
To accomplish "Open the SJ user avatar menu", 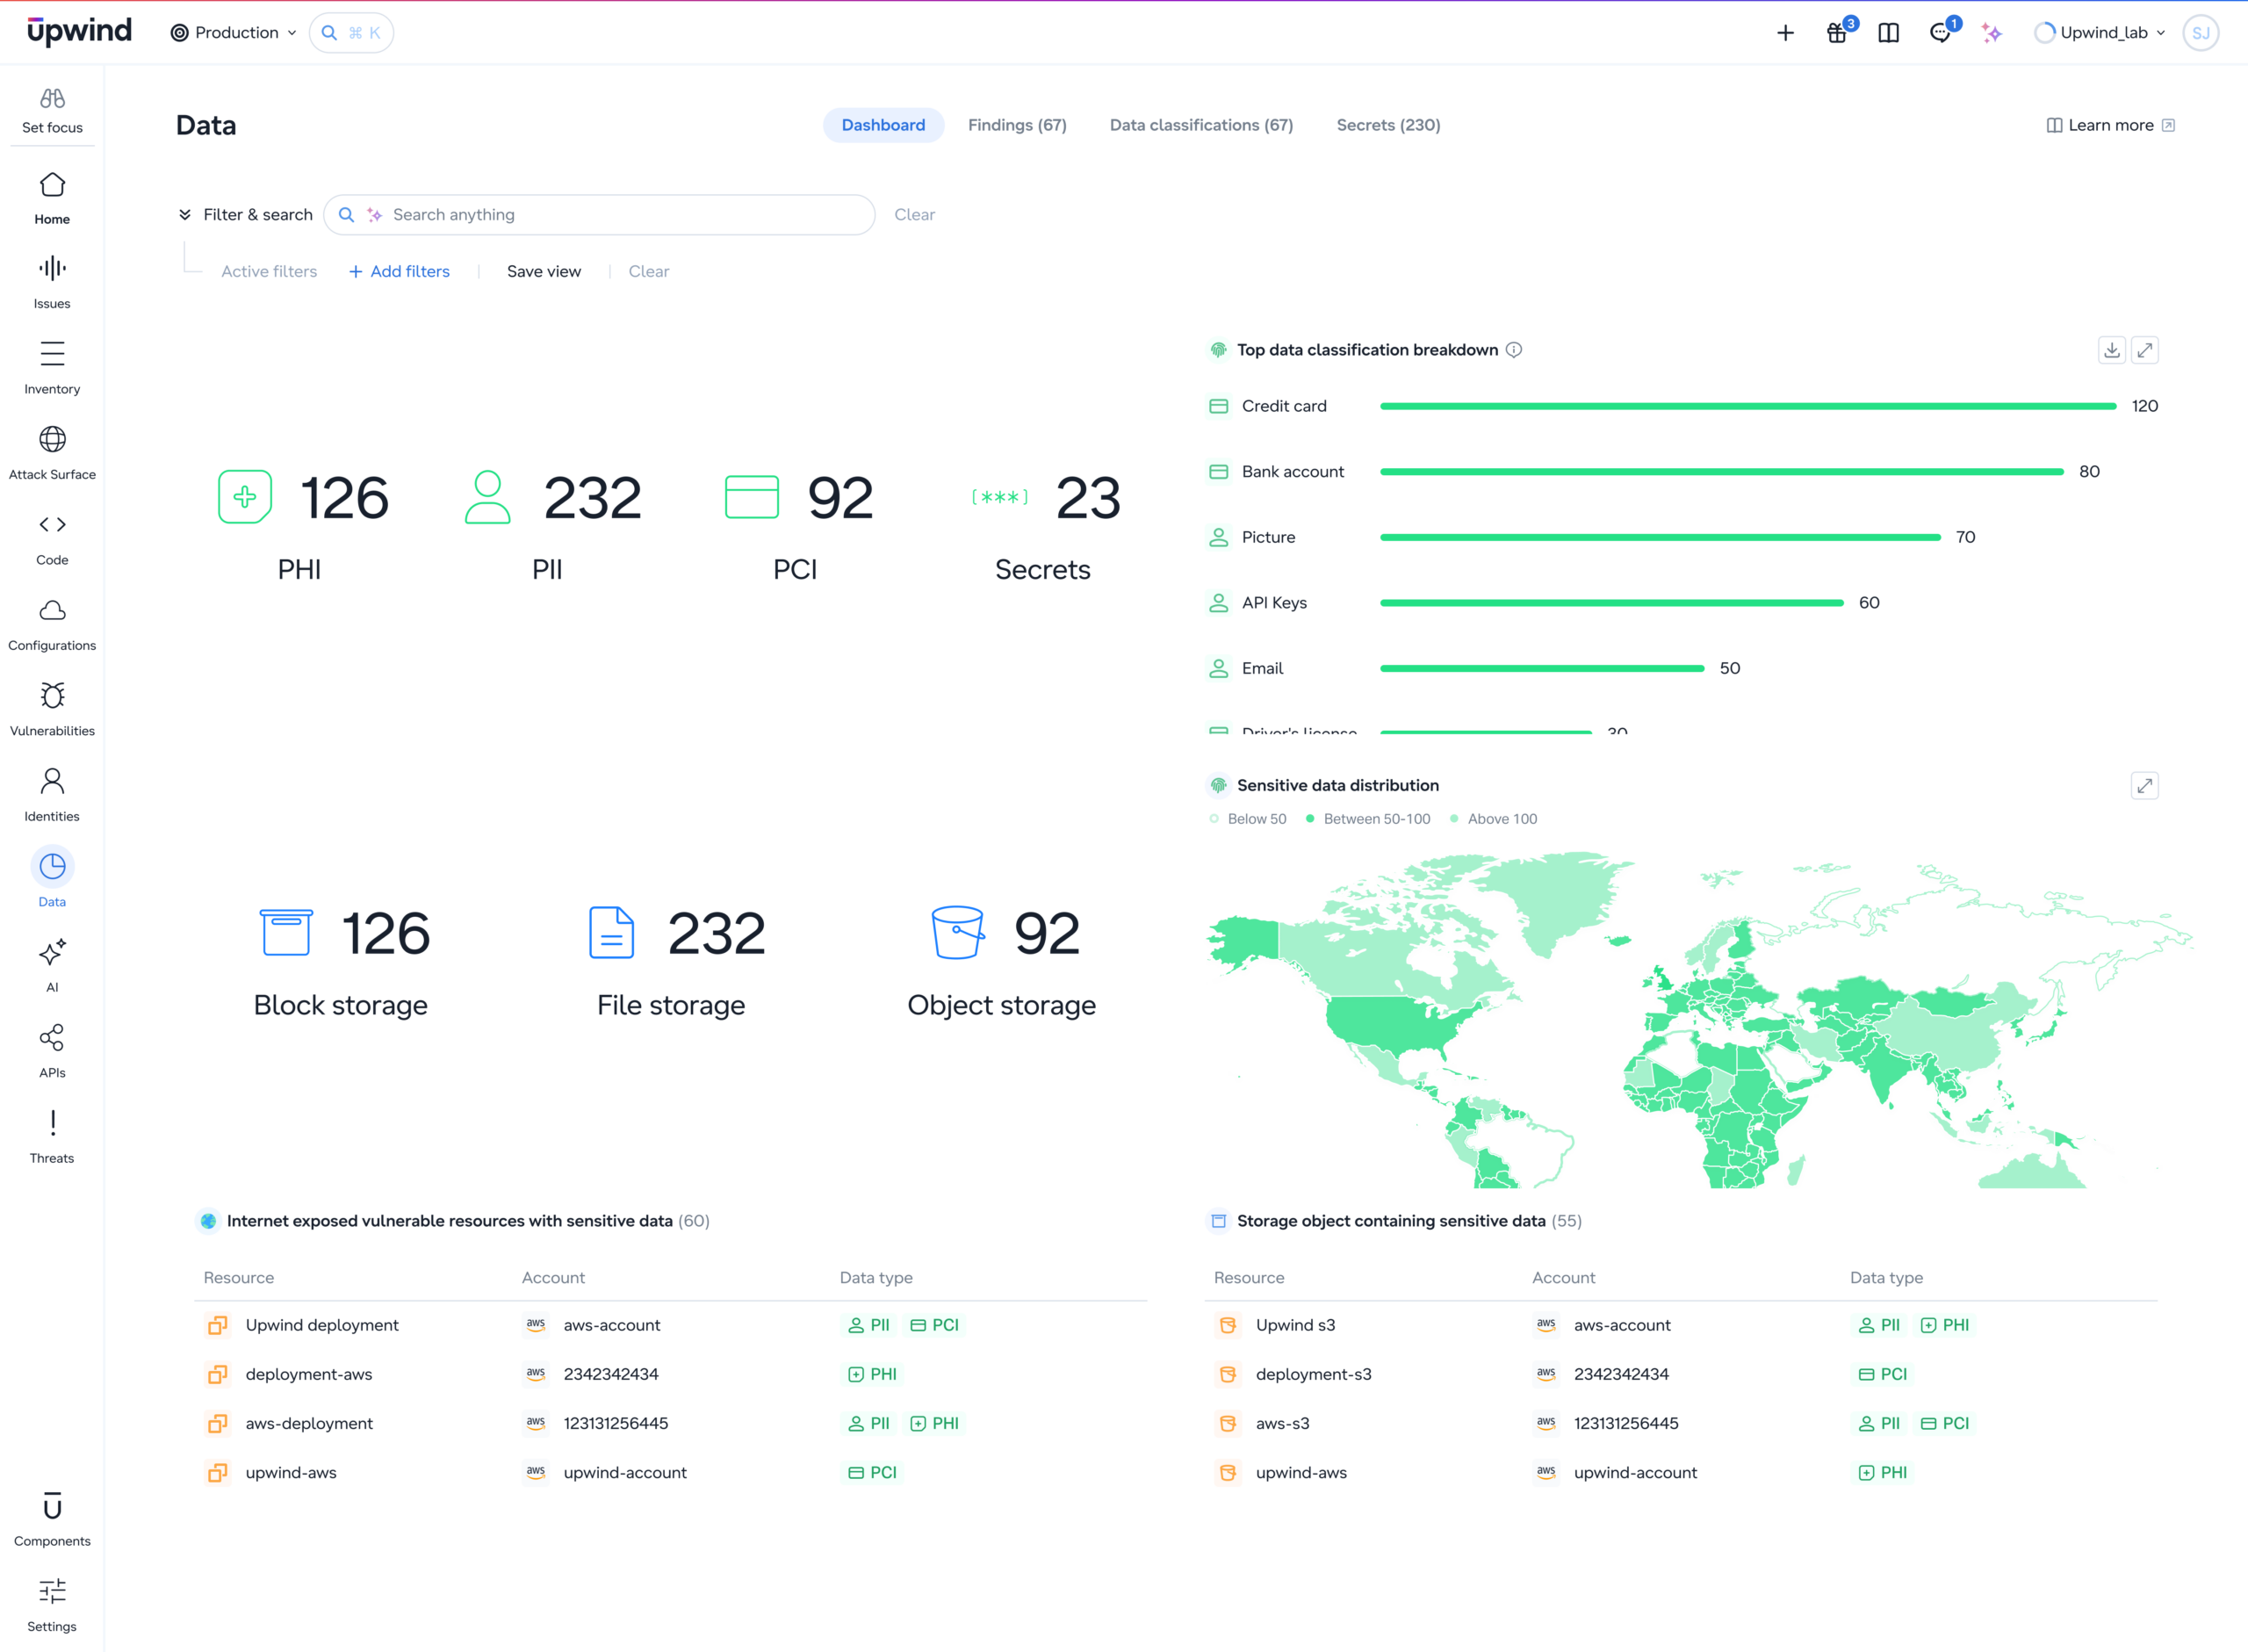I will (x=2201, y=33).
